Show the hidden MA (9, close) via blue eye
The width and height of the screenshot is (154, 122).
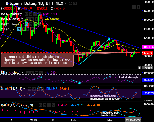tap(26, 24)
